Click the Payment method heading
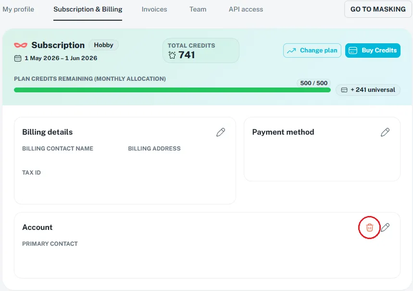 point(283,132)
